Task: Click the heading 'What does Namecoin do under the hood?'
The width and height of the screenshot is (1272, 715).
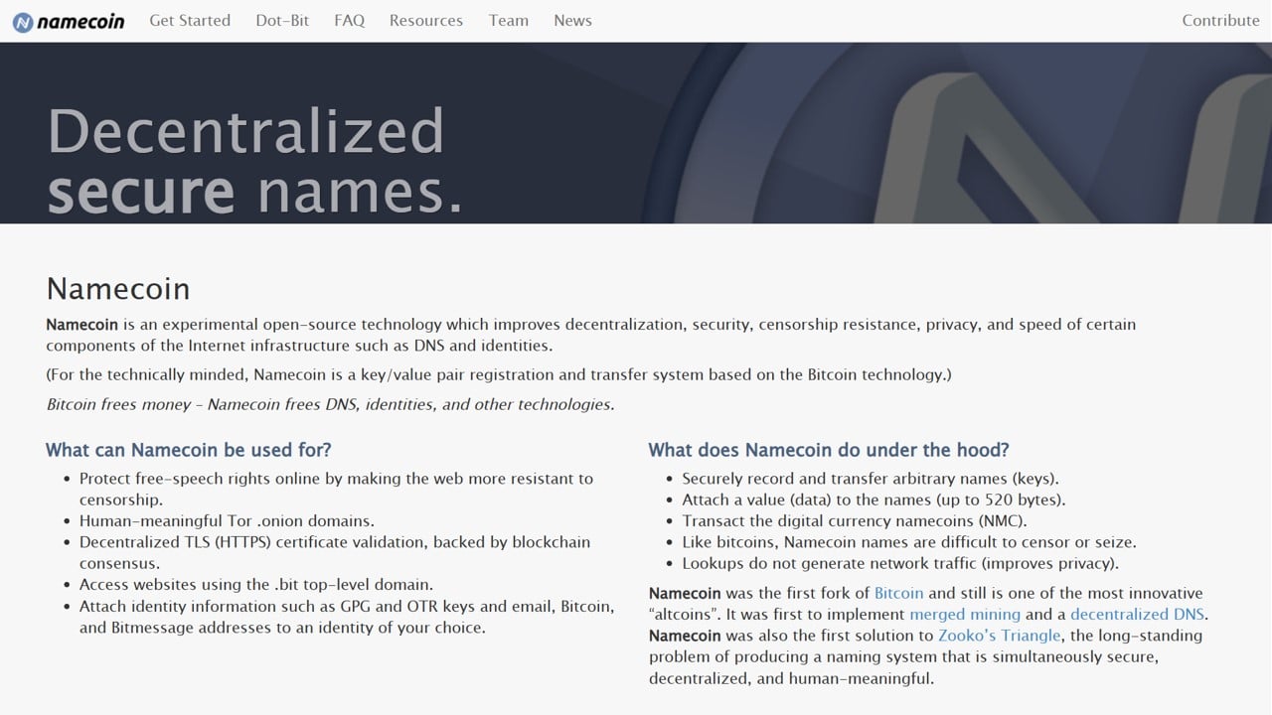Action: (829, 450)
